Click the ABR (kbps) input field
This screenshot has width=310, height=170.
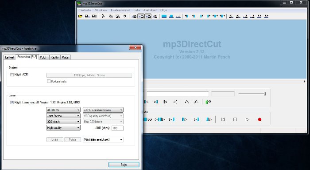(x=117, y=128)
